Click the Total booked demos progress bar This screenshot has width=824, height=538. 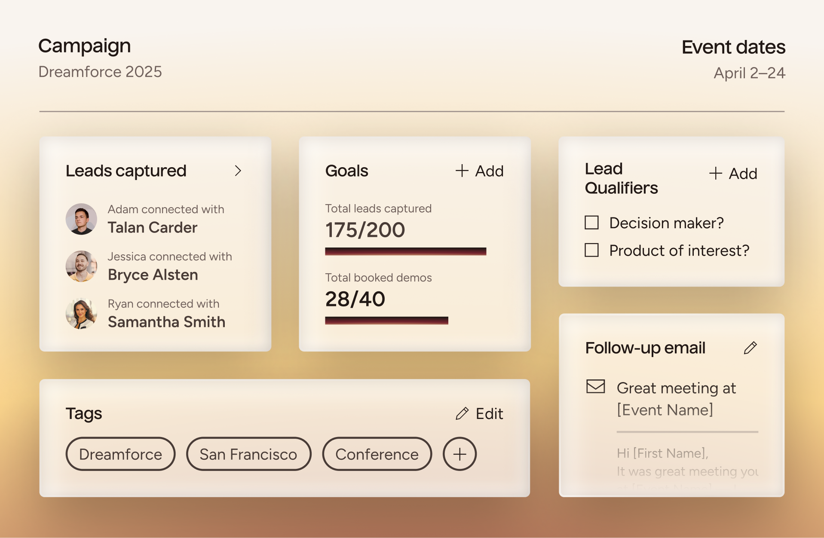tap(386, 321)
